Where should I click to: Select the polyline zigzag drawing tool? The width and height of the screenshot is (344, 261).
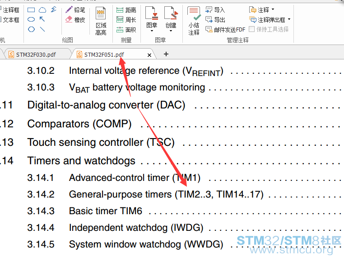[54, 9]
